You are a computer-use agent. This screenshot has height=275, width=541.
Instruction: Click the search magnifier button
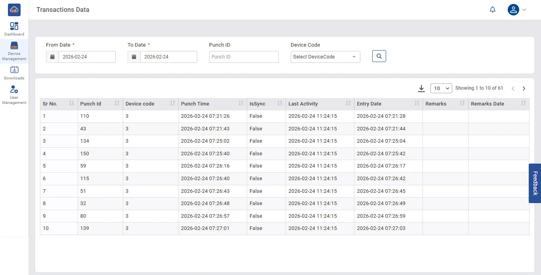[x=379, y=57]
